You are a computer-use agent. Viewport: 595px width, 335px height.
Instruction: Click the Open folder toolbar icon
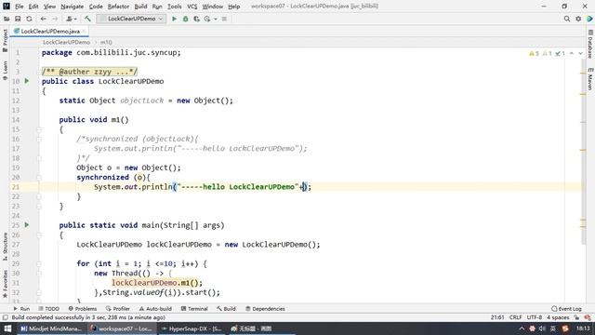7,19
